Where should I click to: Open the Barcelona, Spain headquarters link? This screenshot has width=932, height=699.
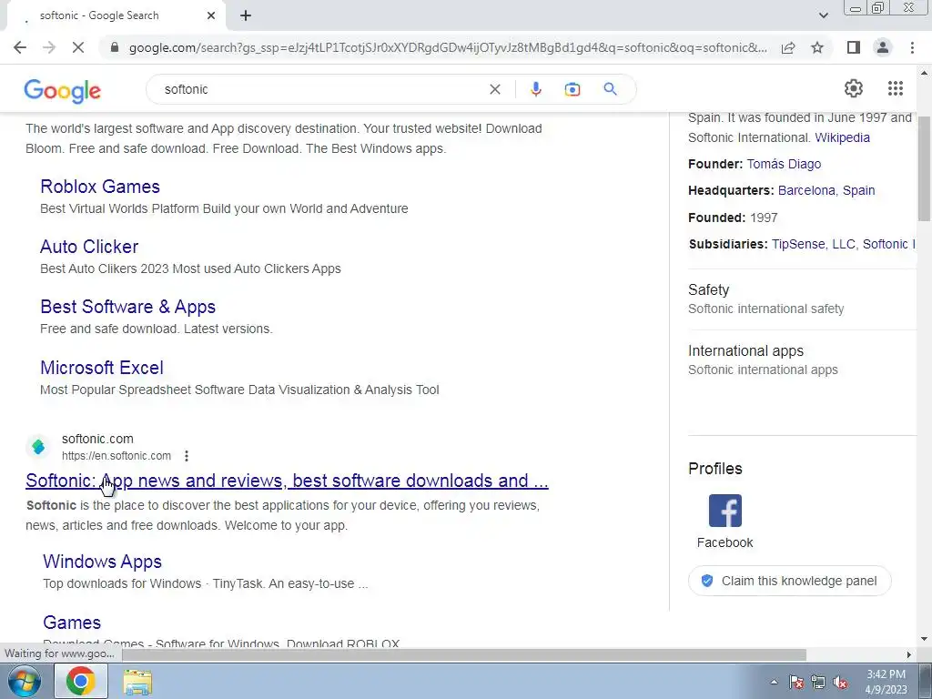tap(826, 190)
